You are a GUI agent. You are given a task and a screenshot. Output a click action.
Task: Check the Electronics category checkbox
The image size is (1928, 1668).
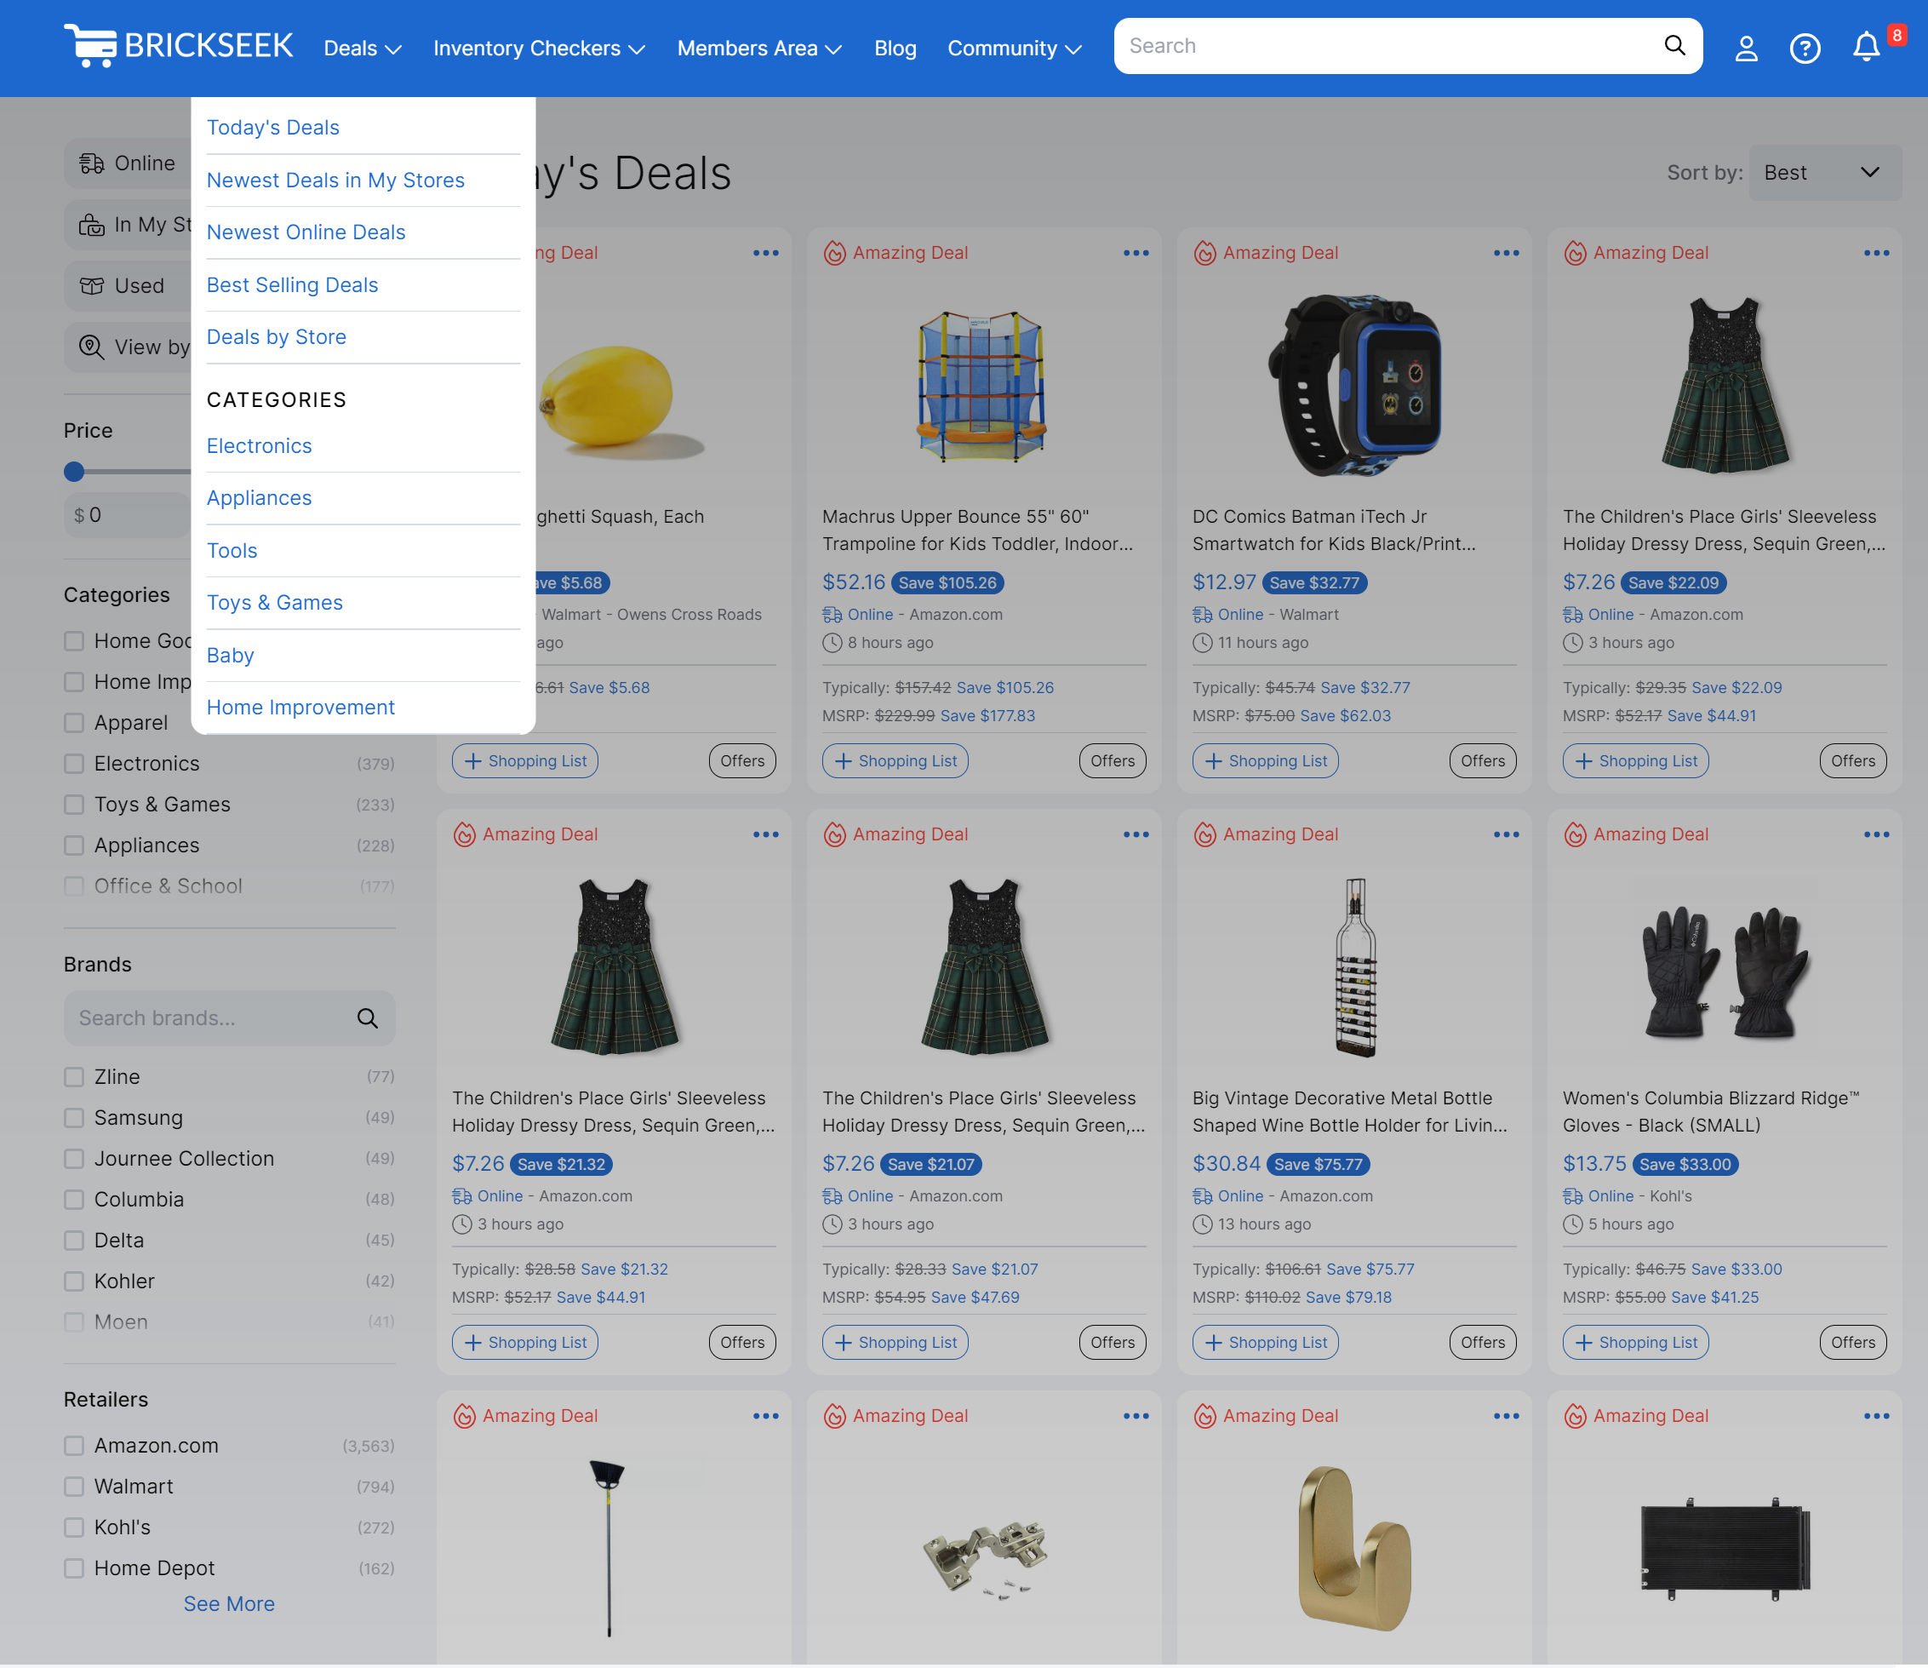[x=74, y=763]
